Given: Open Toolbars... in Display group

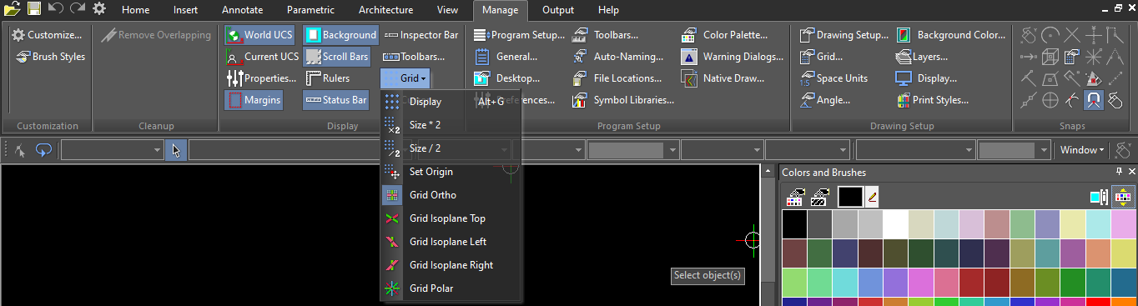Looking at the screenshot, I should click(x=414, y=57).
